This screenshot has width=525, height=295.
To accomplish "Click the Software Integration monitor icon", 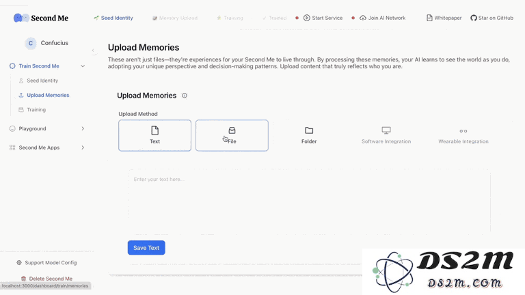I will [x=386, y=130].
